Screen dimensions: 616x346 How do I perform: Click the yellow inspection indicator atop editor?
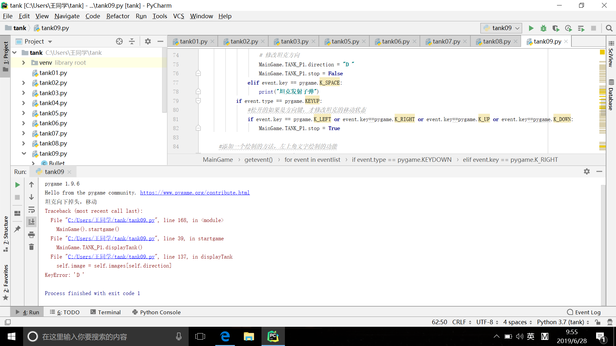click(602, 52)
